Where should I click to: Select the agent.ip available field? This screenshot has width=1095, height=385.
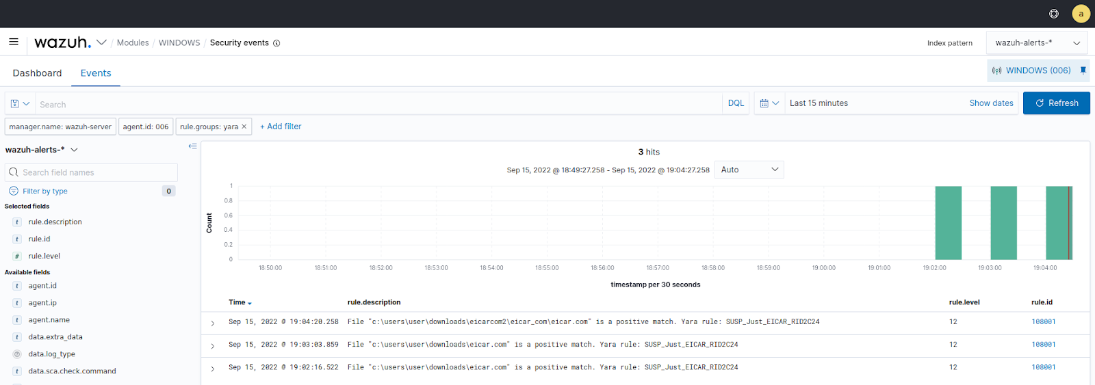42,303
